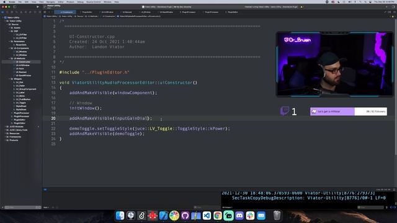Open Launchpad from the Dock
397x223 pixels.
pos(131,216)
